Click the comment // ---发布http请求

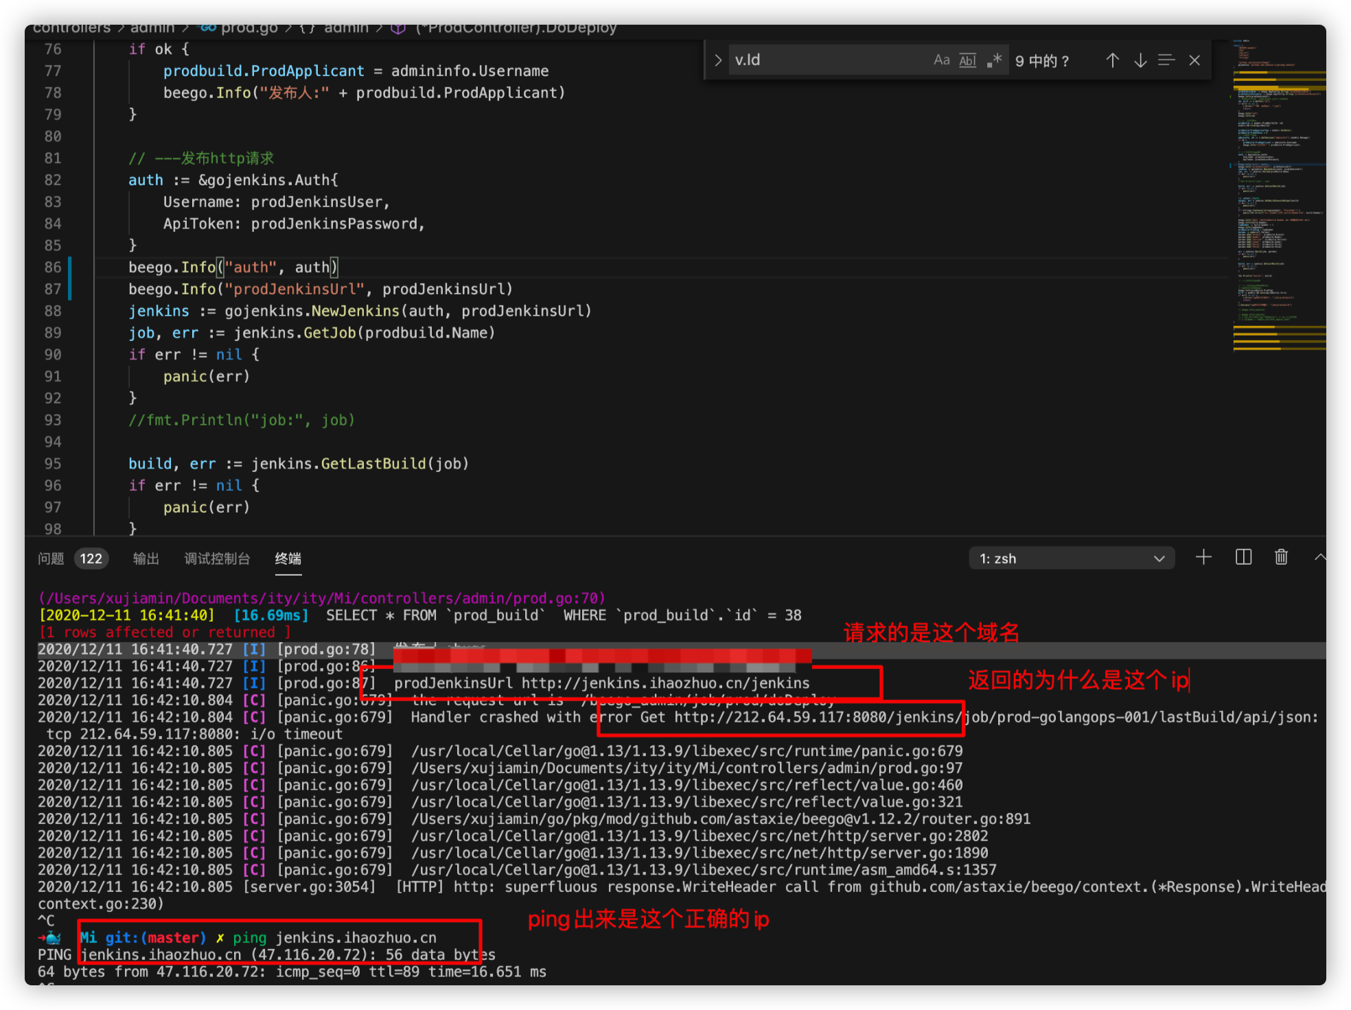(201, 158)
